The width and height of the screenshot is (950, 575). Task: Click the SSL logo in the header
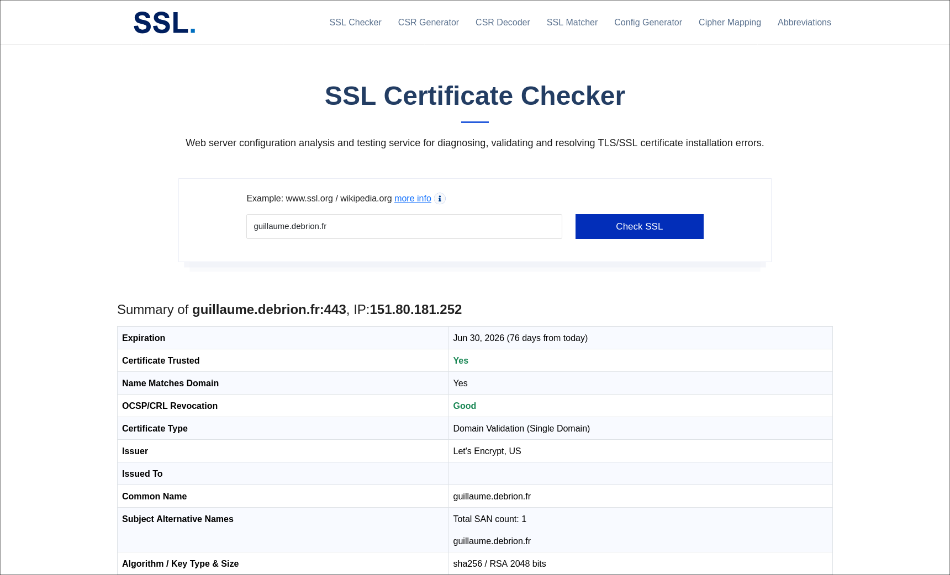[163, 22]
